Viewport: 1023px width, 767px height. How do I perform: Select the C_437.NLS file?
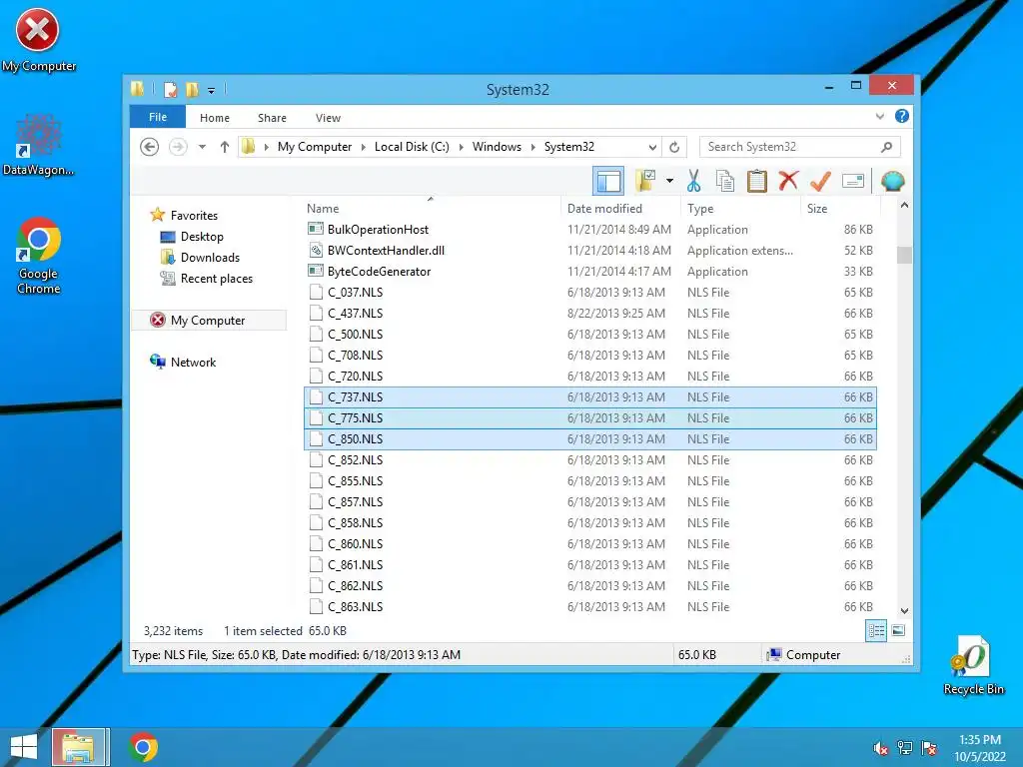click(590, 313)
